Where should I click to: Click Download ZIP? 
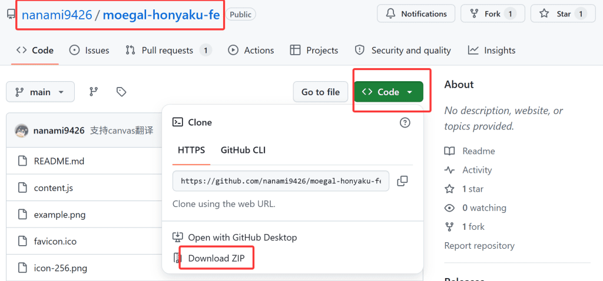(216, 258)
